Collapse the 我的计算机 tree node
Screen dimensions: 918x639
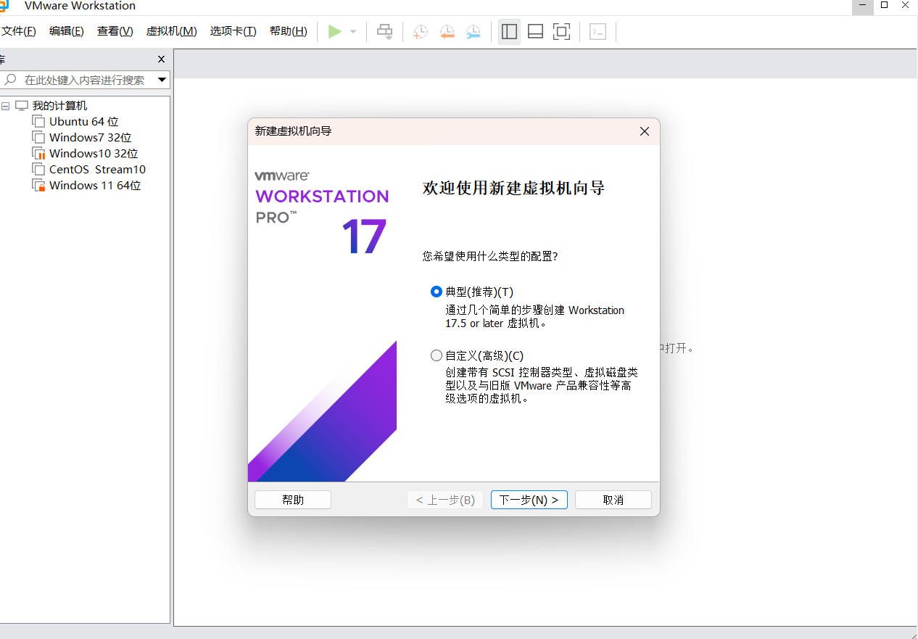point(6,106)
